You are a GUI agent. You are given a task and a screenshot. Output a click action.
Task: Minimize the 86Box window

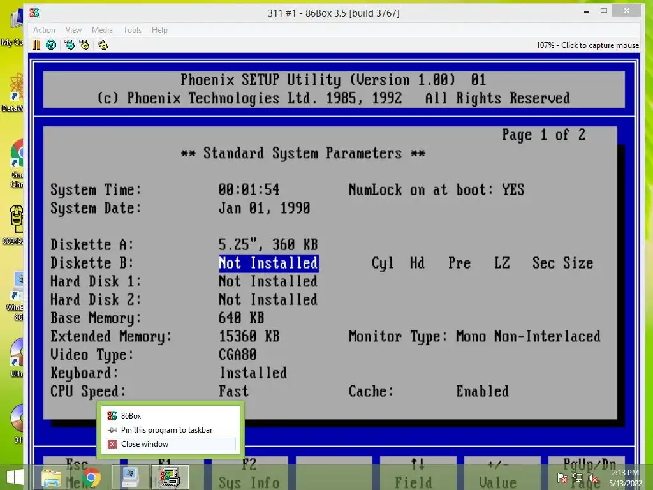(587, 11)
